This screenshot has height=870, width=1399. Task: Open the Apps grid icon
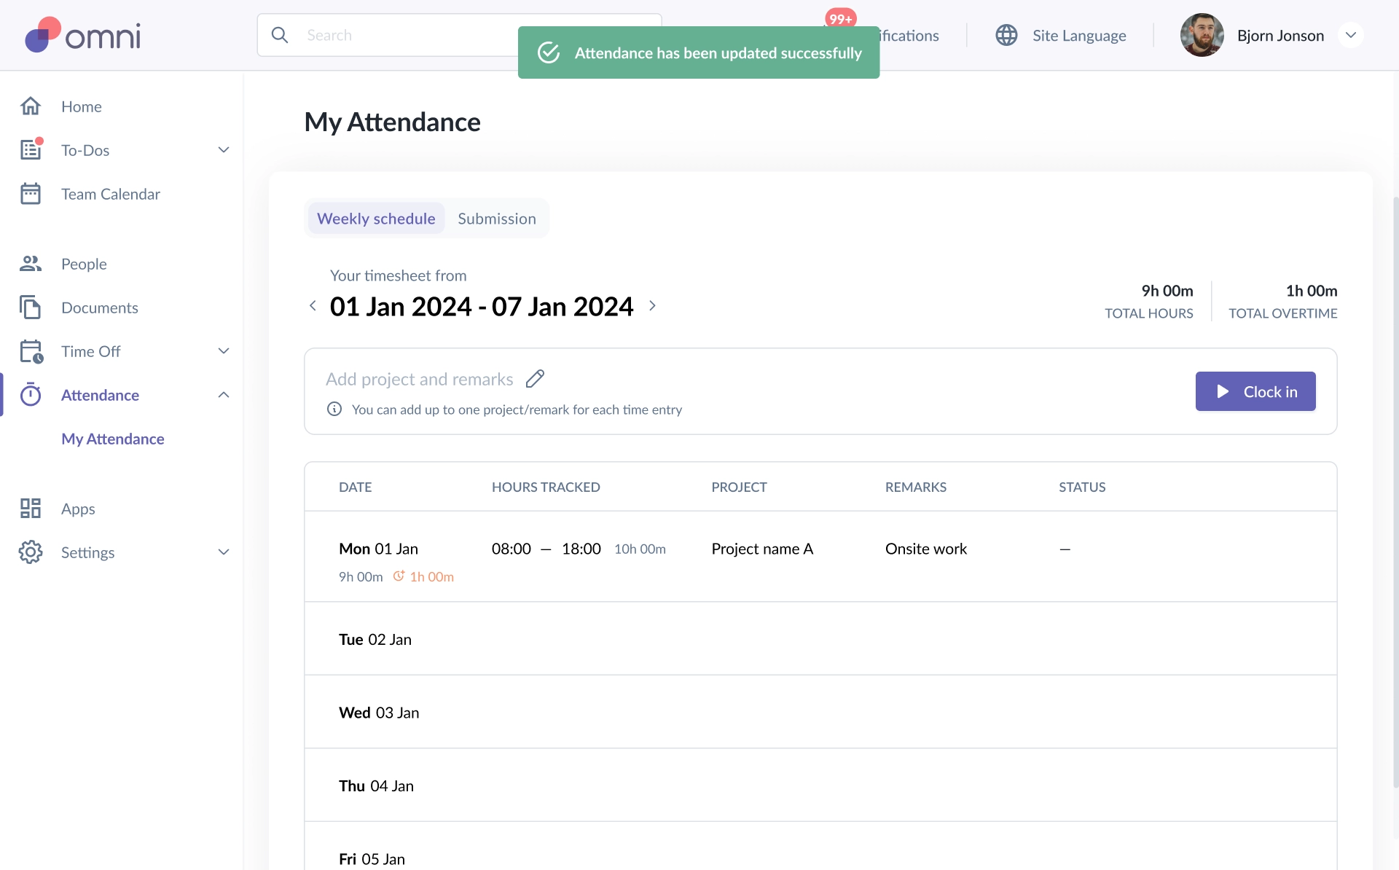(31, 509)
